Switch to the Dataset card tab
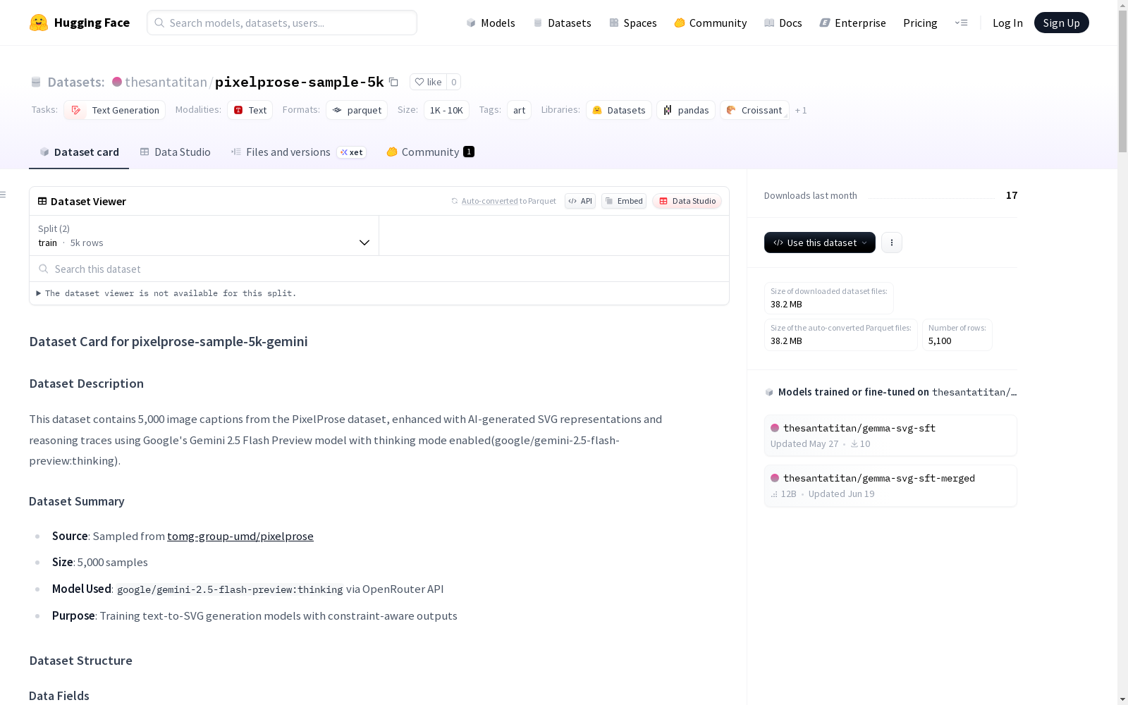The image size is (1128, 705). [x=79, y=152]
